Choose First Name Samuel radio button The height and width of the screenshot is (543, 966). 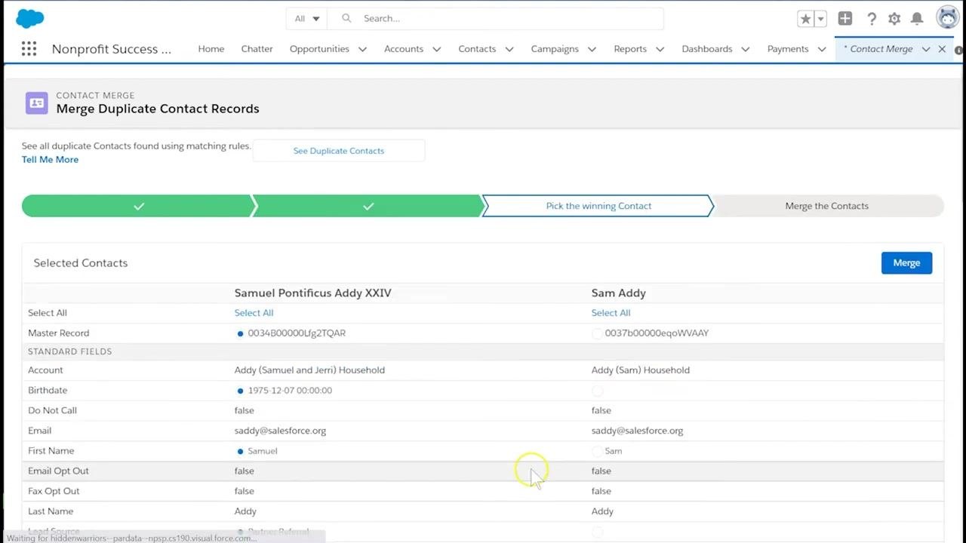coord(240,451)
